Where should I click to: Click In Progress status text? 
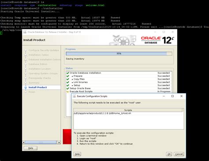[164, 91]
